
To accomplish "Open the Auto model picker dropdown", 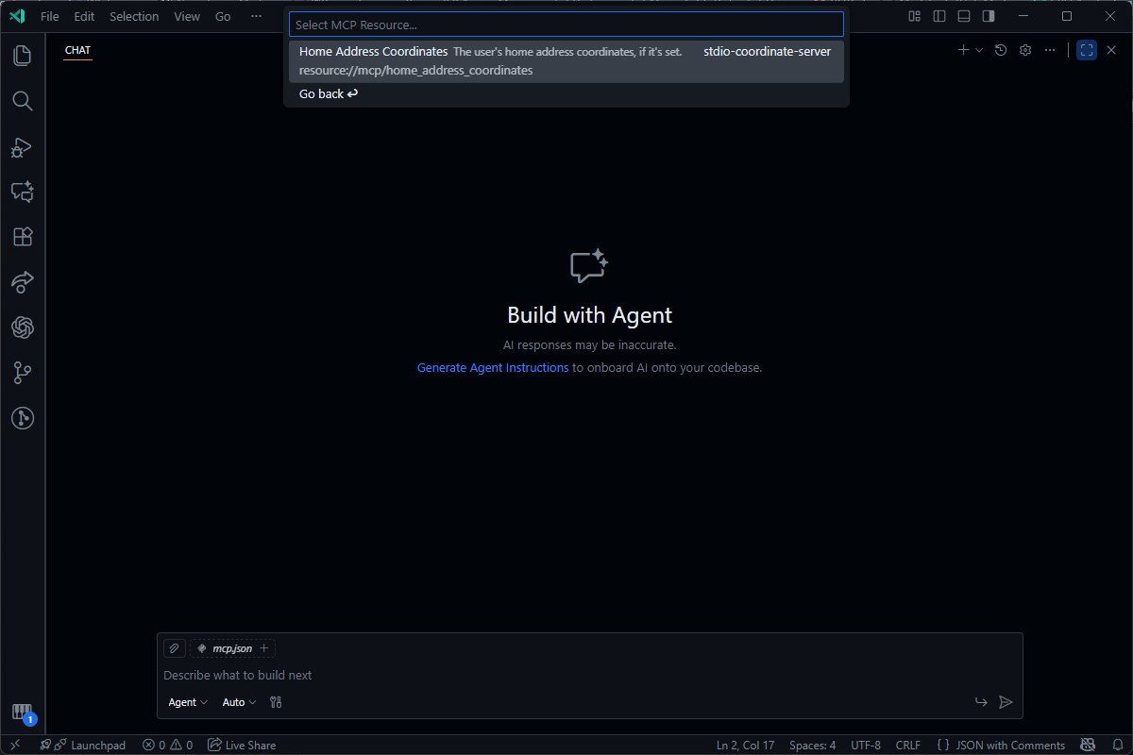I will 238,701.
